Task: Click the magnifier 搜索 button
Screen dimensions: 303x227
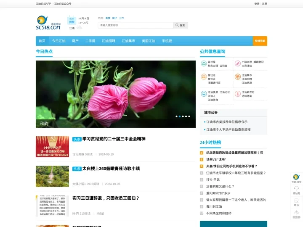Action: [181, 25]
